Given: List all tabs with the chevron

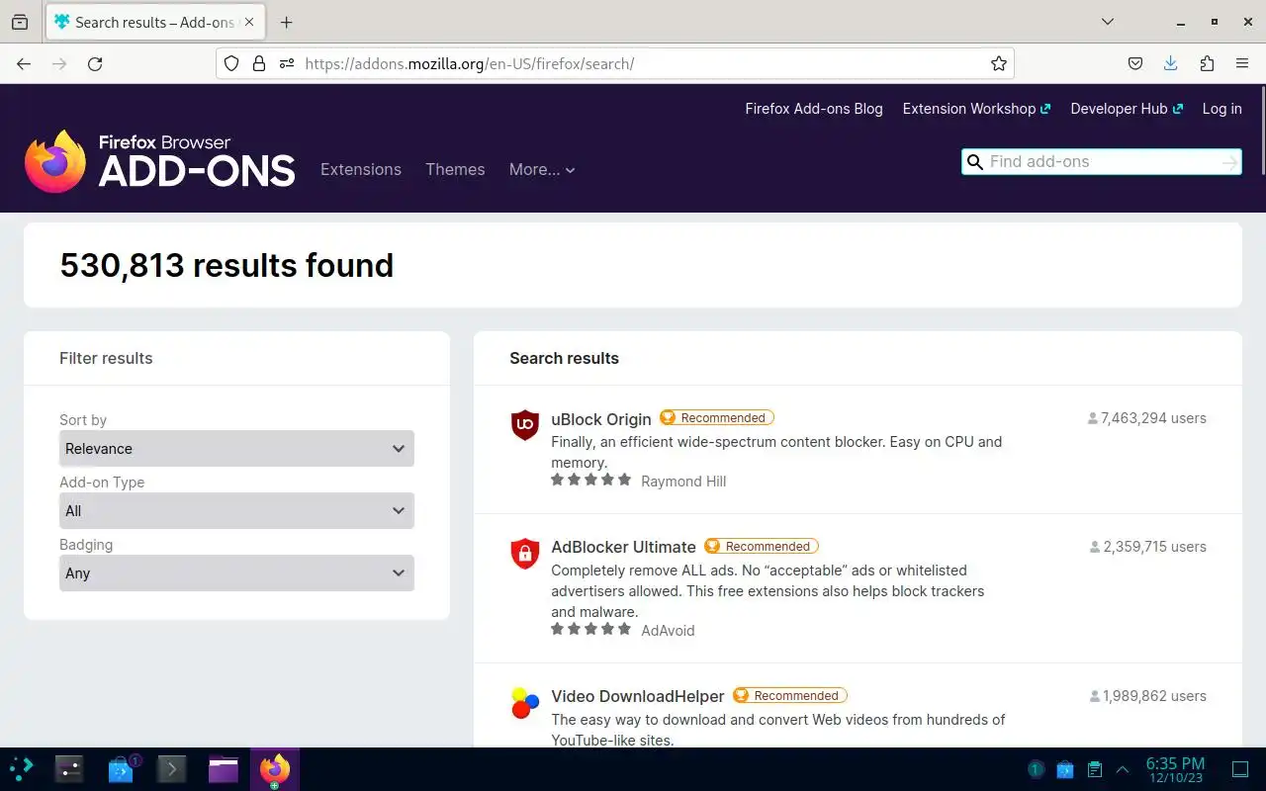Looking at the screenshot, I should coord(1108,22).
